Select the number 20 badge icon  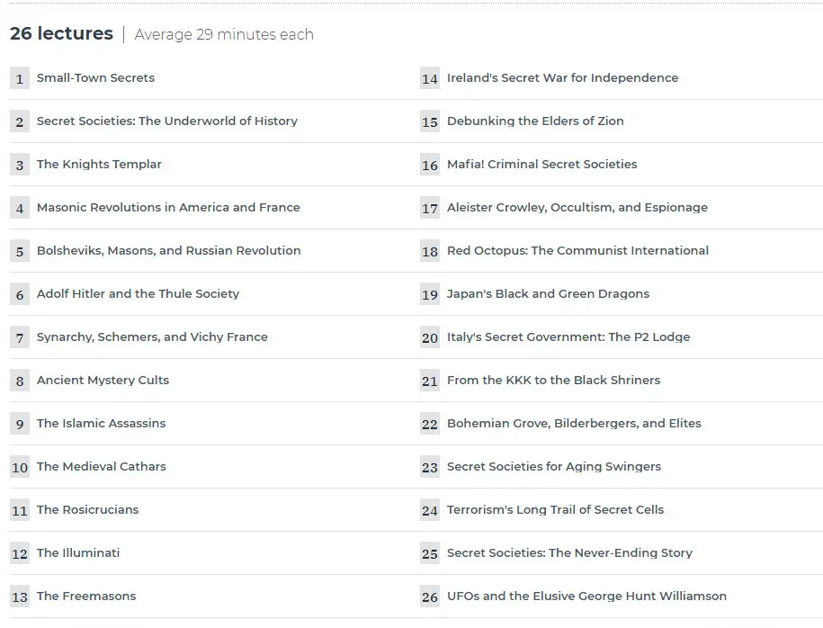pyautogui.click(x=429, y=337)
